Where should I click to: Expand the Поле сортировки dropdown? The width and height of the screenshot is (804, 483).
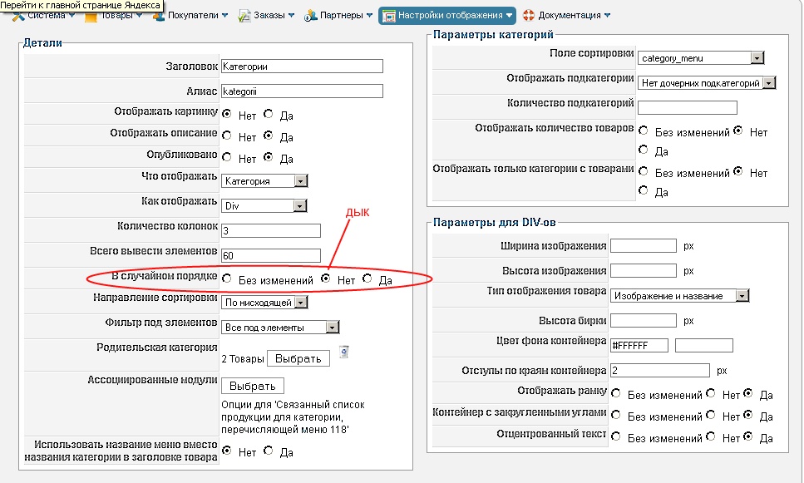click(701, 58)
